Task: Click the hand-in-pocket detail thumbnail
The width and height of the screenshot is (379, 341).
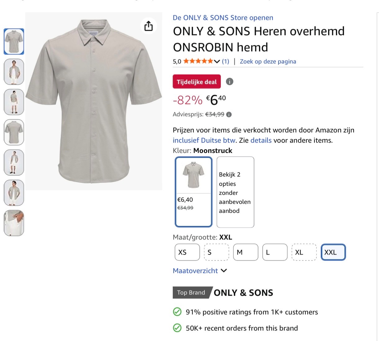Action: pos(14,223)
